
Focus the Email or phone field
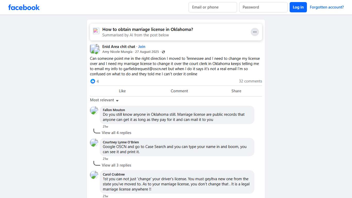click(213, 7)
